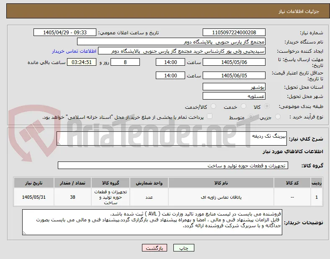Click the row number cell 1
Image resolution: width=330 pixels, height=259 pixels.
pos(317,197)
